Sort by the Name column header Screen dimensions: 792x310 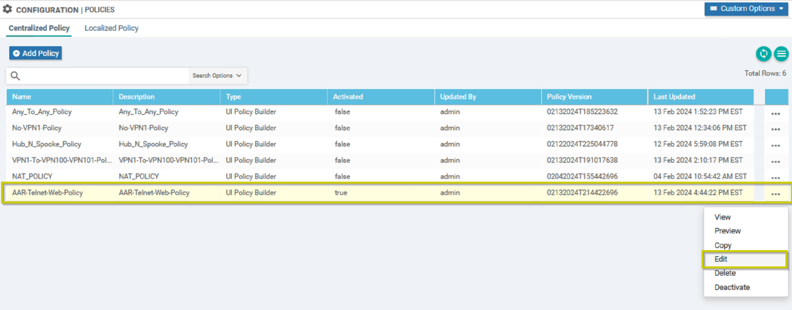coord(59,97)
